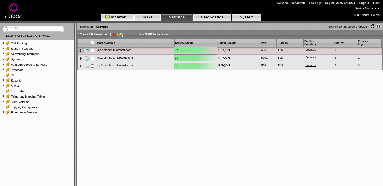
Task: Click the Logout link
Action: 364,3
